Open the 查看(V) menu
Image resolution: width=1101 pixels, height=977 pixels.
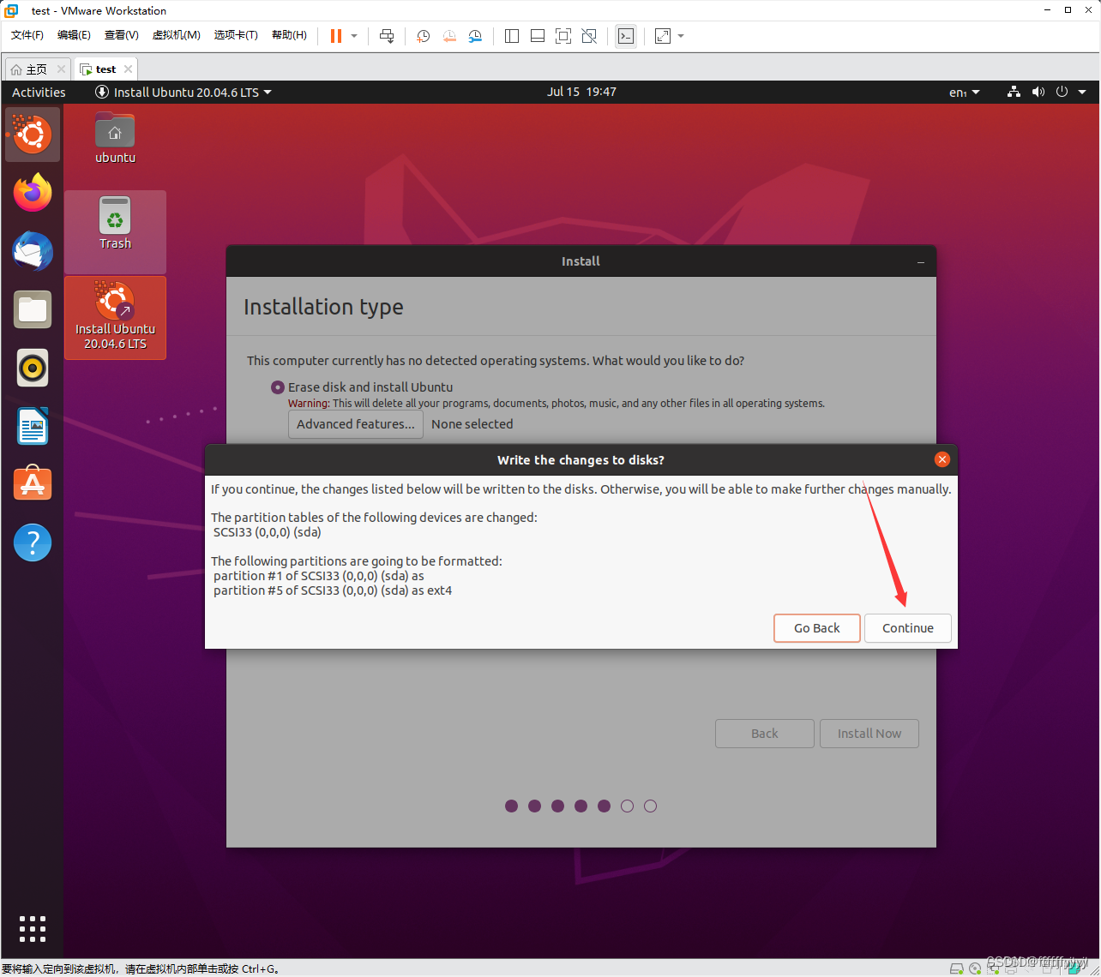[121, 35]
